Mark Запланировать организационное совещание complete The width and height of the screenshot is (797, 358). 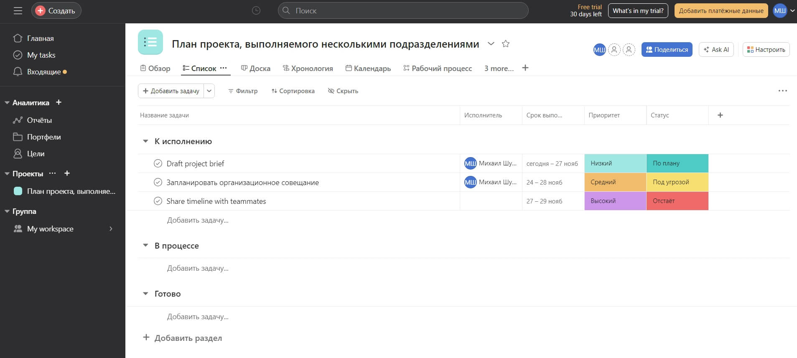(x=158, y=182)
